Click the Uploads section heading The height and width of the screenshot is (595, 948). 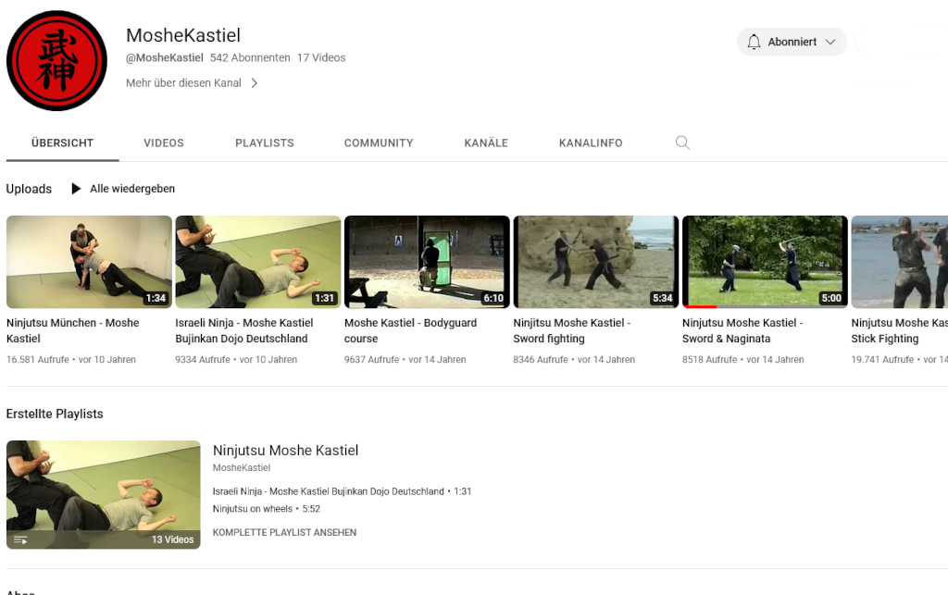(x=29, y=189)
